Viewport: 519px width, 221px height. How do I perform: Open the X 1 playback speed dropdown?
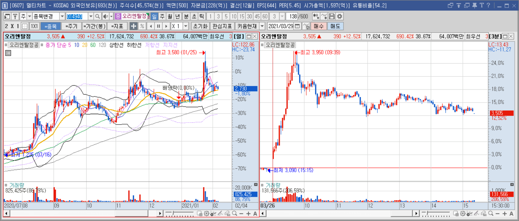[x=186, y=26]
